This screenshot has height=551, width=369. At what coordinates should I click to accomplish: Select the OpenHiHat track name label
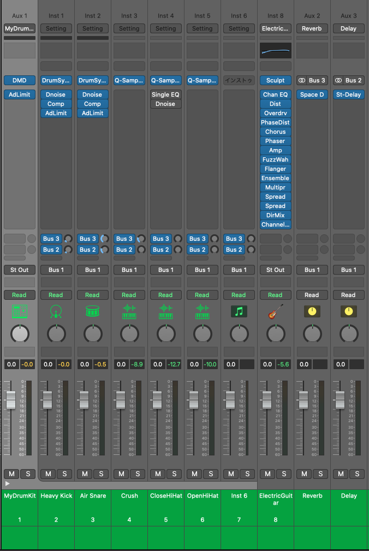pos(203,496)
